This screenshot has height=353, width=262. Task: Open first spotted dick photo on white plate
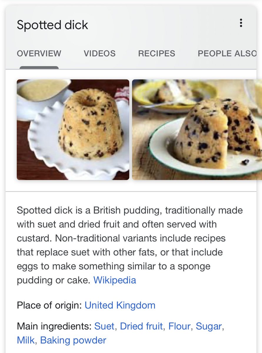pos(73,130)
